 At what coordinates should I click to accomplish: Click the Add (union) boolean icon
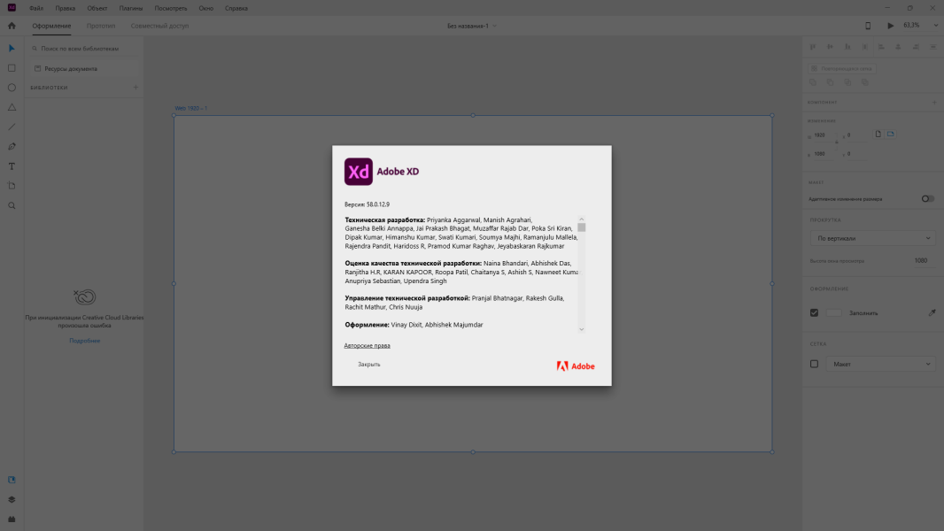point(813,82)
